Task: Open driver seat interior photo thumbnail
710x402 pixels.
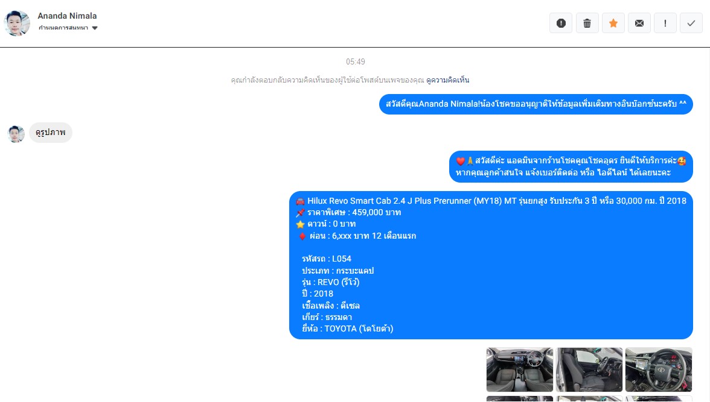Action: click(589, 369)
